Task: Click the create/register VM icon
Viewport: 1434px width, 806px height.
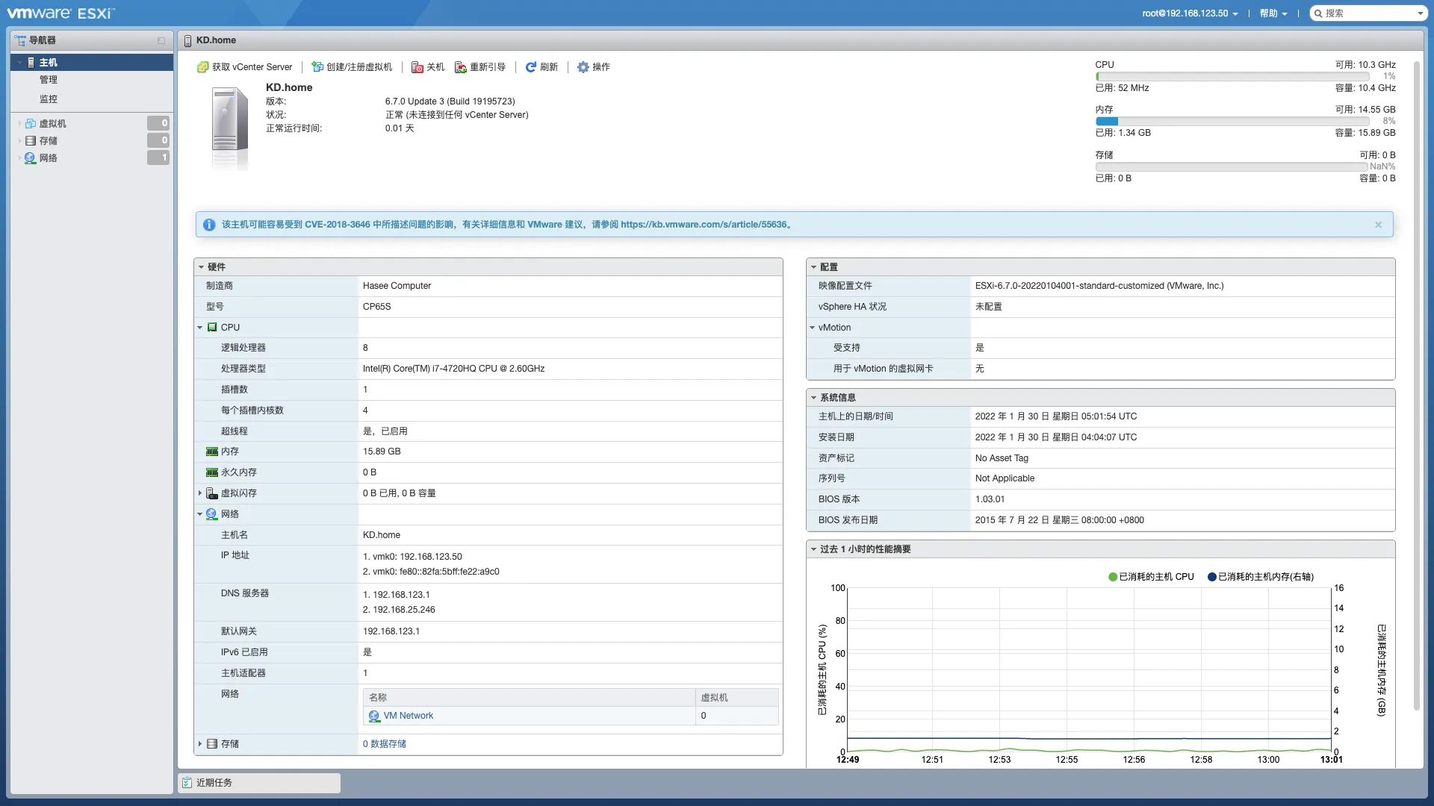Action: [317, 67]
